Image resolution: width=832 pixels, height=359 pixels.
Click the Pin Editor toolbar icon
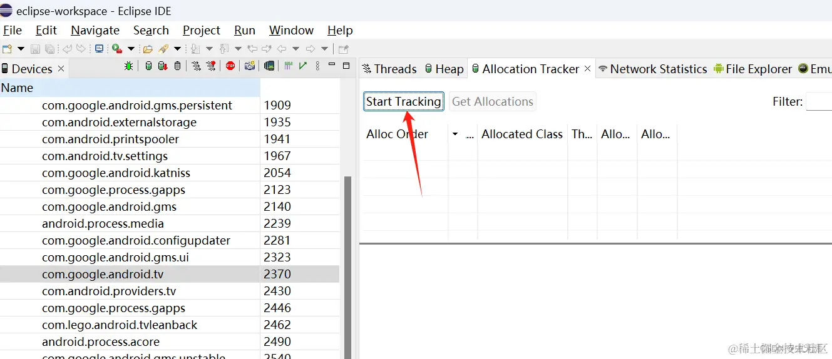[344, 49]
